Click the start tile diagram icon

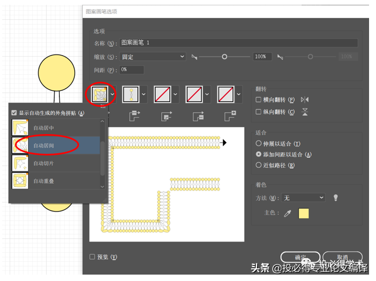198,116
